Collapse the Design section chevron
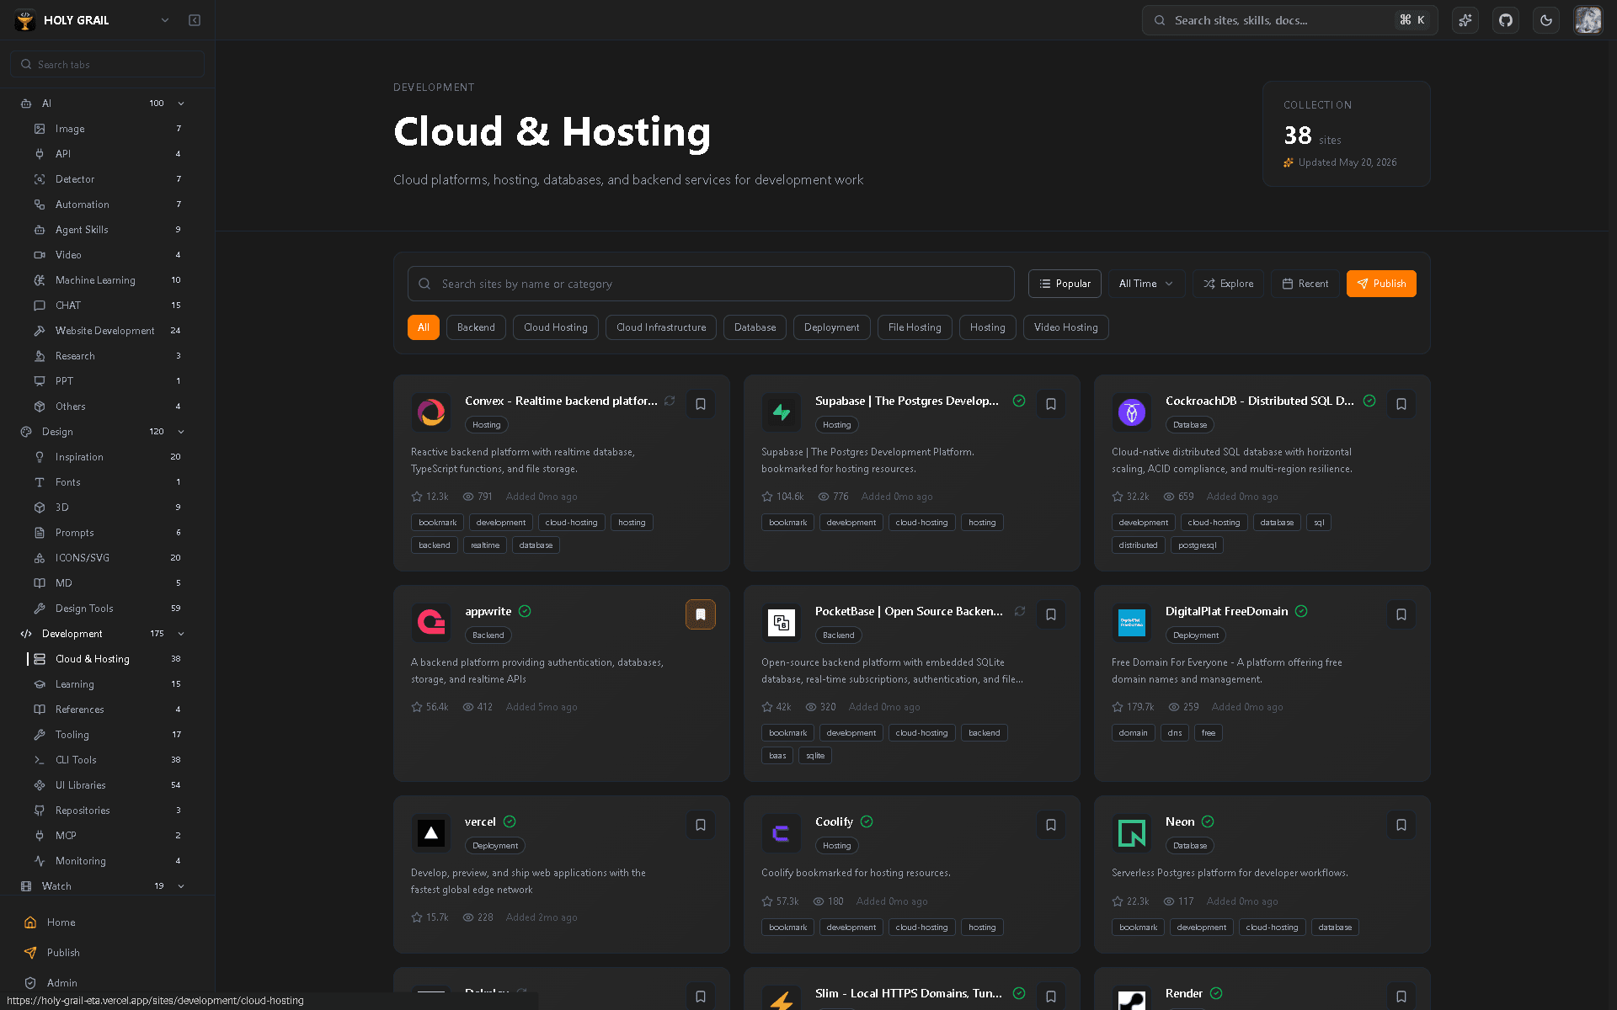Screen dimensions: 1617x1010 pos(181,432)
